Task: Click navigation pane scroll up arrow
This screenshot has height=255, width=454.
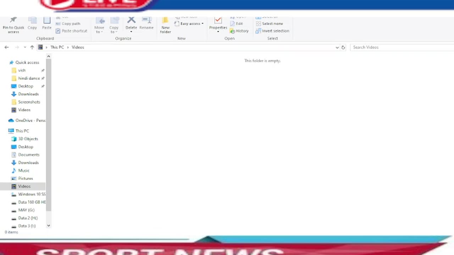Action: pyautogui.click(x=49, y=56)
